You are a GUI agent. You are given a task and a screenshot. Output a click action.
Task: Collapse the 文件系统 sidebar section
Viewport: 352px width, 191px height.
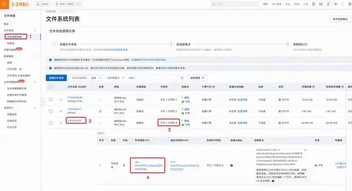35,30
